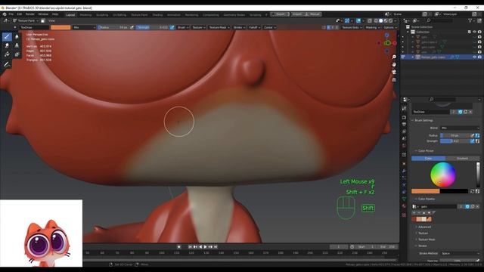
Task: Switch to the Sculpting workspace tab
Action: (x=102, y=15)
